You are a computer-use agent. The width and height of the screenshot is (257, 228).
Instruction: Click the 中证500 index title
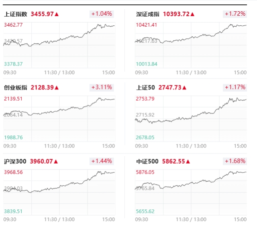[x=147, y=162]
